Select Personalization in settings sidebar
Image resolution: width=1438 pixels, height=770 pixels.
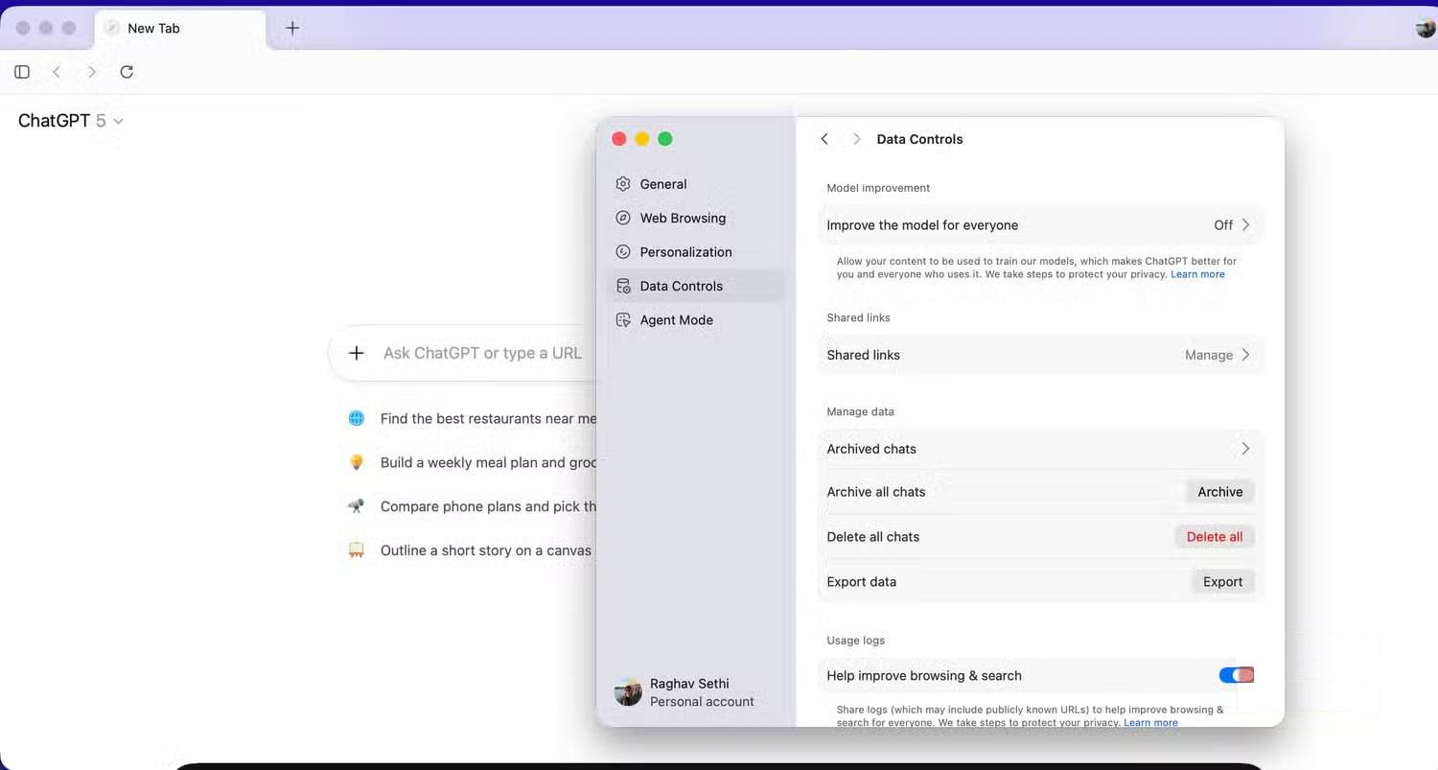pyautogui.click(x=685, y=252)
